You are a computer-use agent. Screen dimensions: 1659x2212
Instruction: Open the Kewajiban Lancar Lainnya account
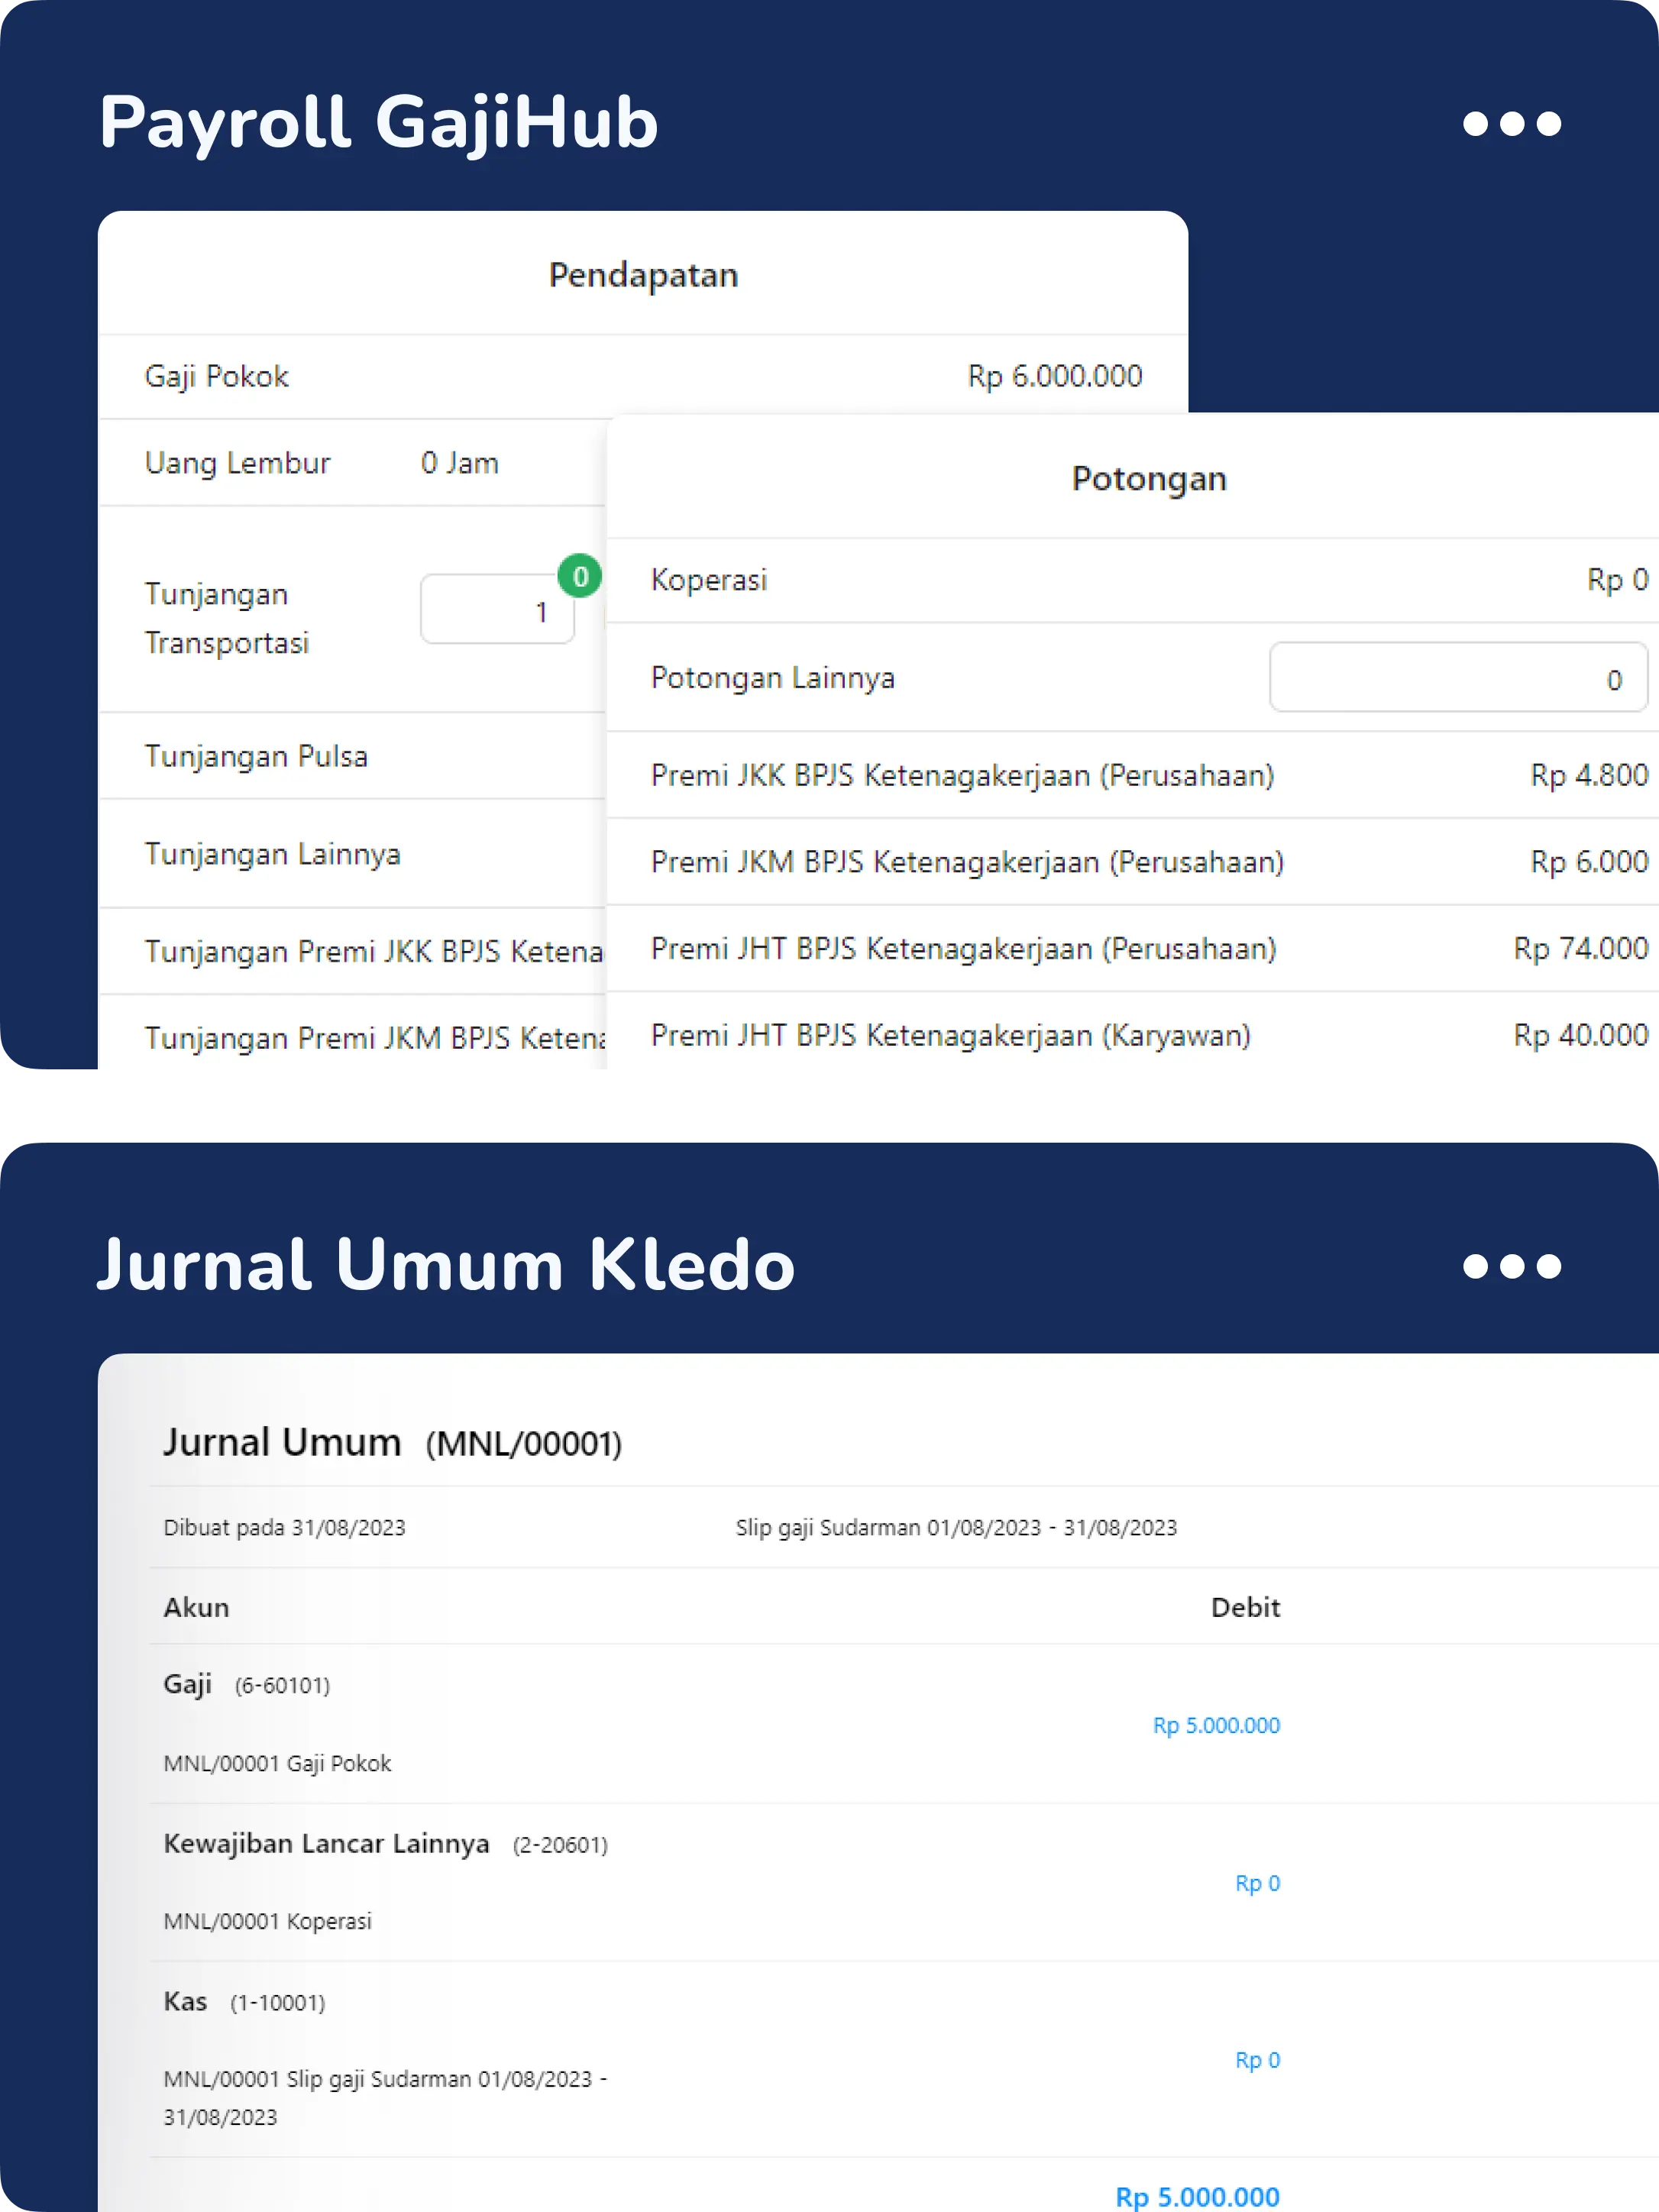(x=326, y=1843)
